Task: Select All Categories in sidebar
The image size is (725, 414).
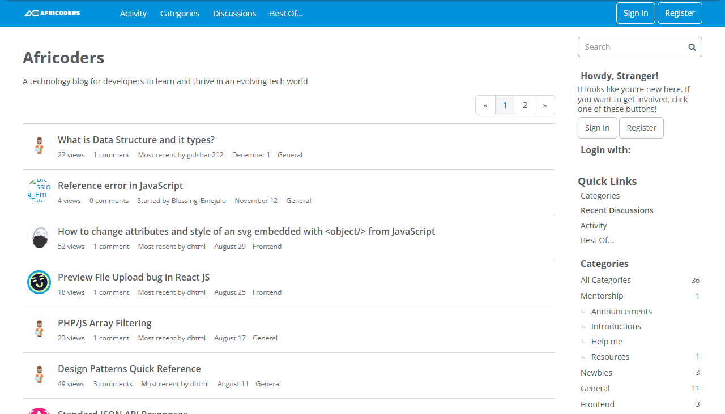Action: tap(605, 280)
